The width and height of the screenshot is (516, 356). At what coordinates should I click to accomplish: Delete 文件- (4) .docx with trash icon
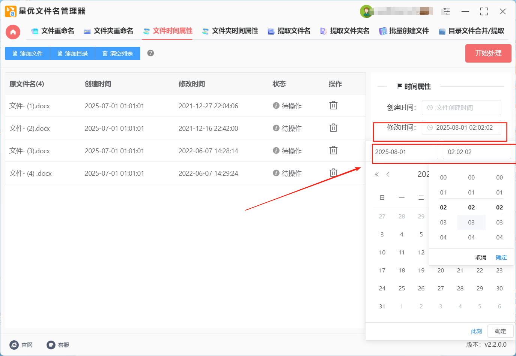333,173
